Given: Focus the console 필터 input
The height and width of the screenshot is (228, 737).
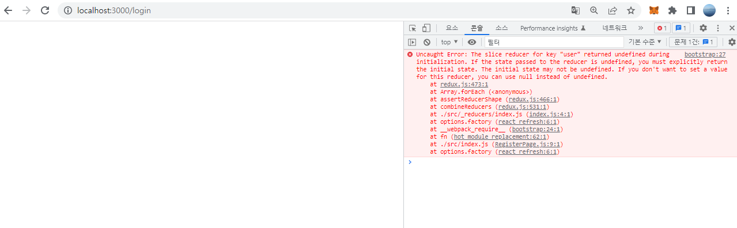Looking at the screenshot, I should [x=554, y=42].
